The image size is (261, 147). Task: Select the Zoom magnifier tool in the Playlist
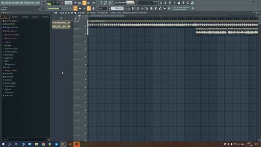(x=81, y=13)
